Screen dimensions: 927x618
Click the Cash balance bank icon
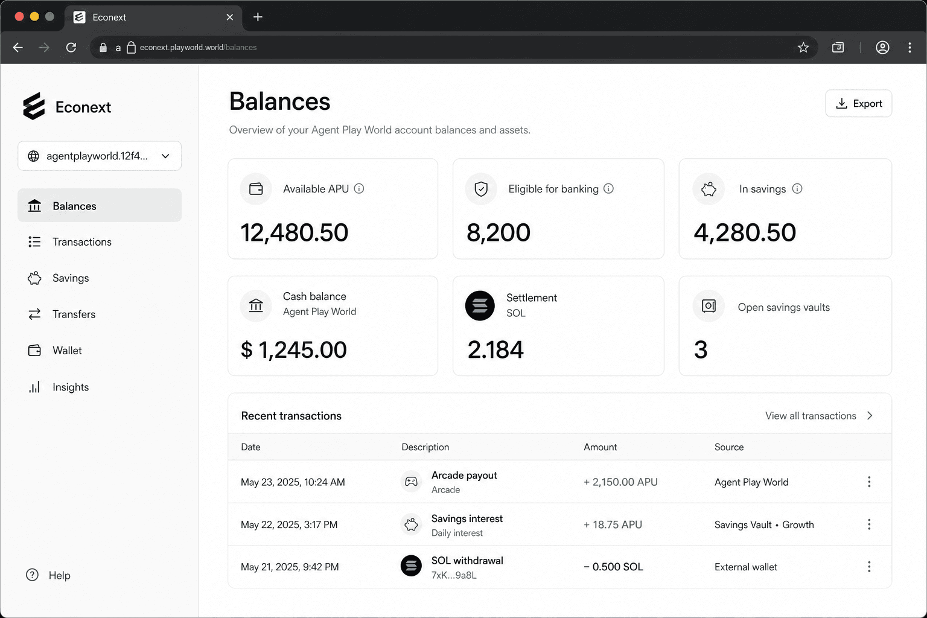(x=256, y=305)
